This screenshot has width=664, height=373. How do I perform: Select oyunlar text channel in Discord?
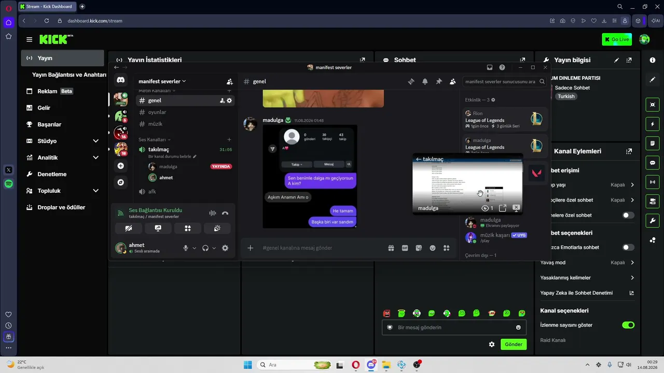point(186,112)
